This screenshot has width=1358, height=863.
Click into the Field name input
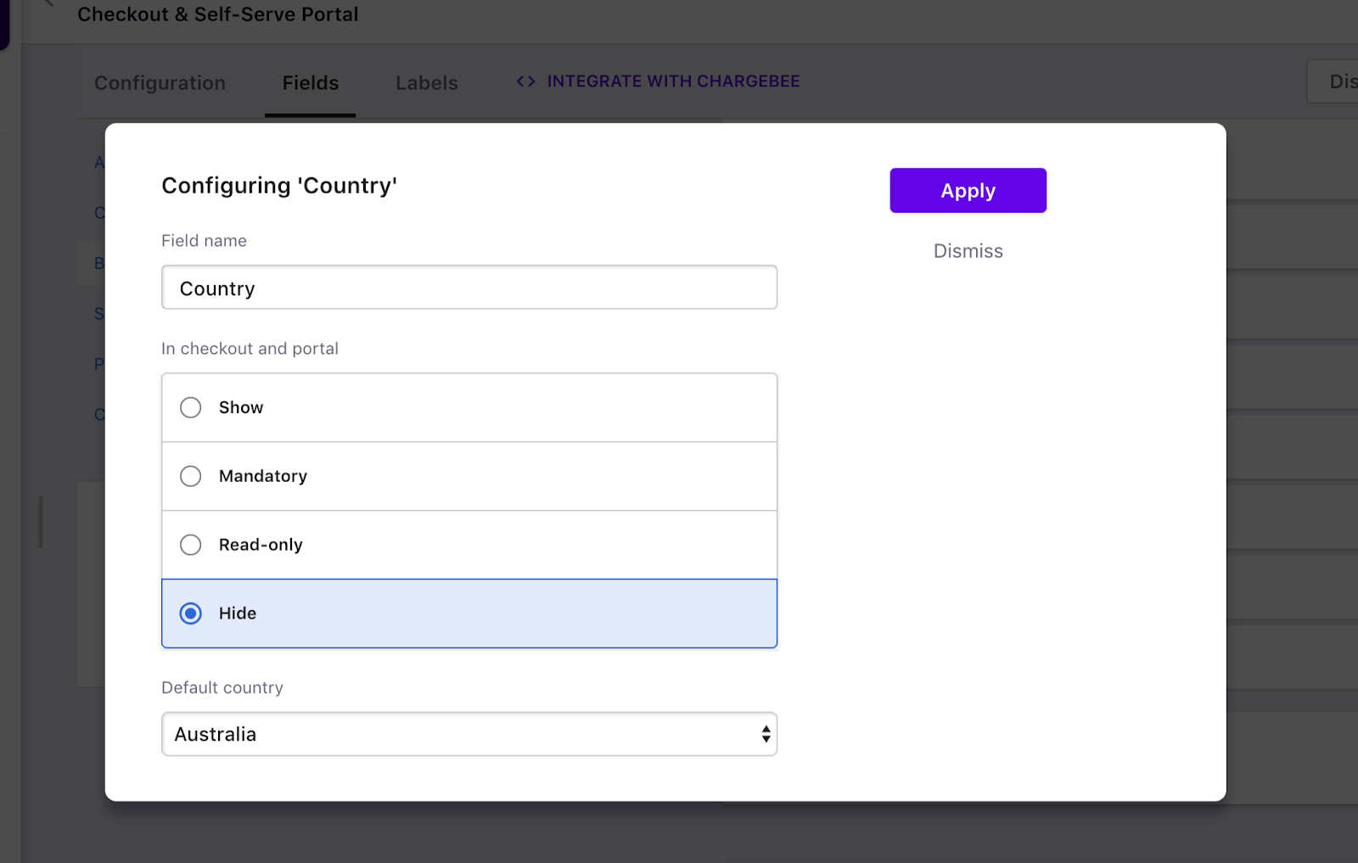(x=469, y=288)
